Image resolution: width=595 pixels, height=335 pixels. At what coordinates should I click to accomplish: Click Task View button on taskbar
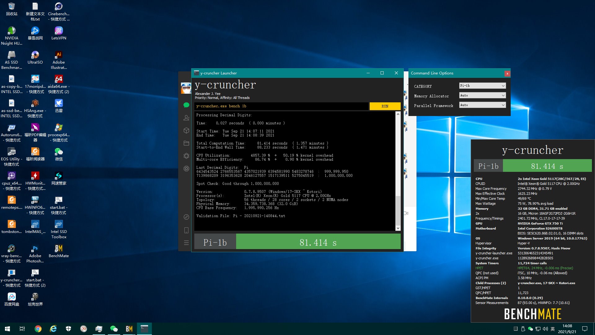tap(22, 329)
